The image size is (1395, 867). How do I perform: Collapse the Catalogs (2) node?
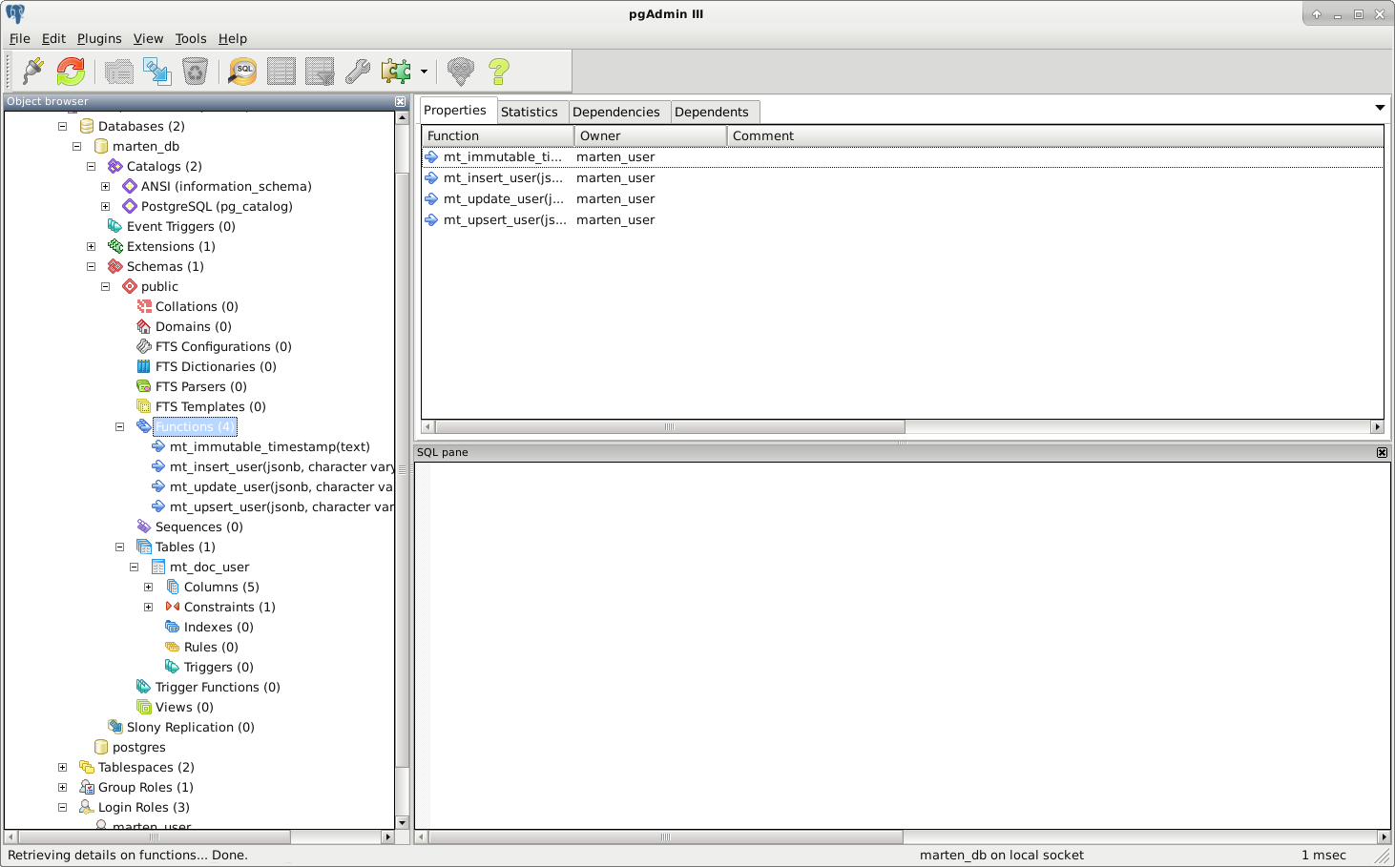(92, 166)
